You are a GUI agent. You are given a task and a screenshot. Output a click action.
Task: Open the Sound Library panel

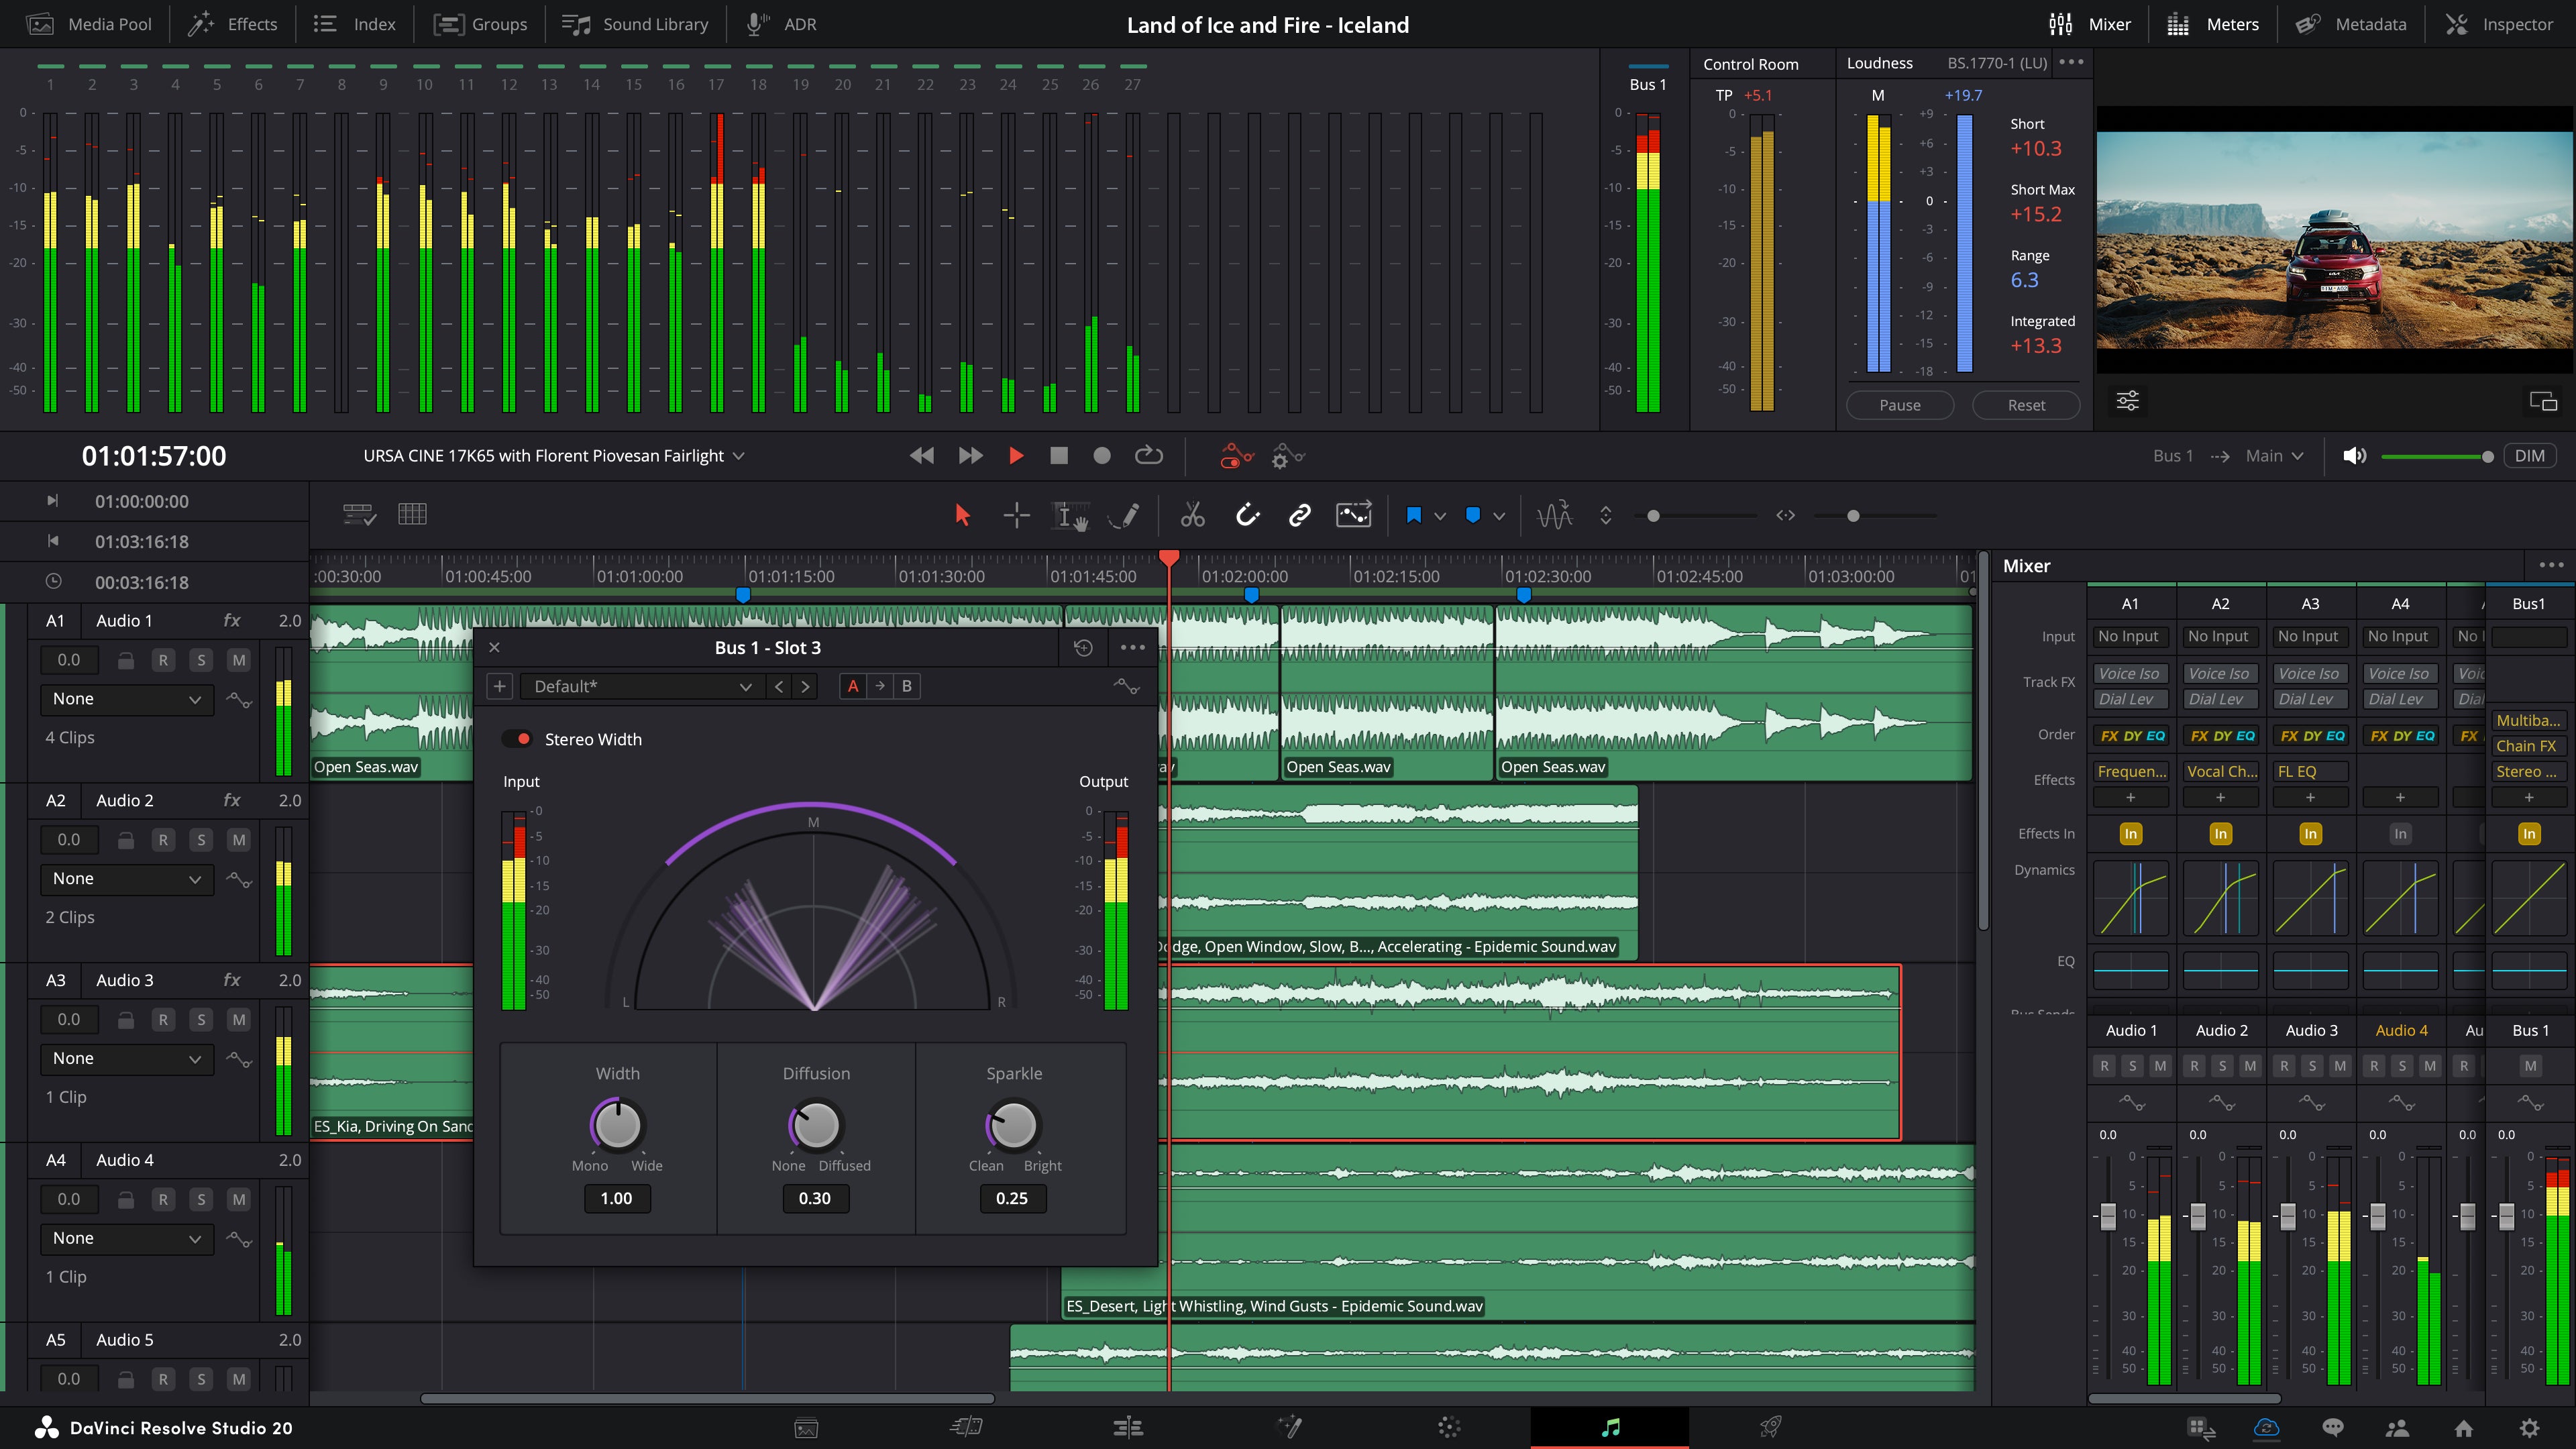[635, 24]
